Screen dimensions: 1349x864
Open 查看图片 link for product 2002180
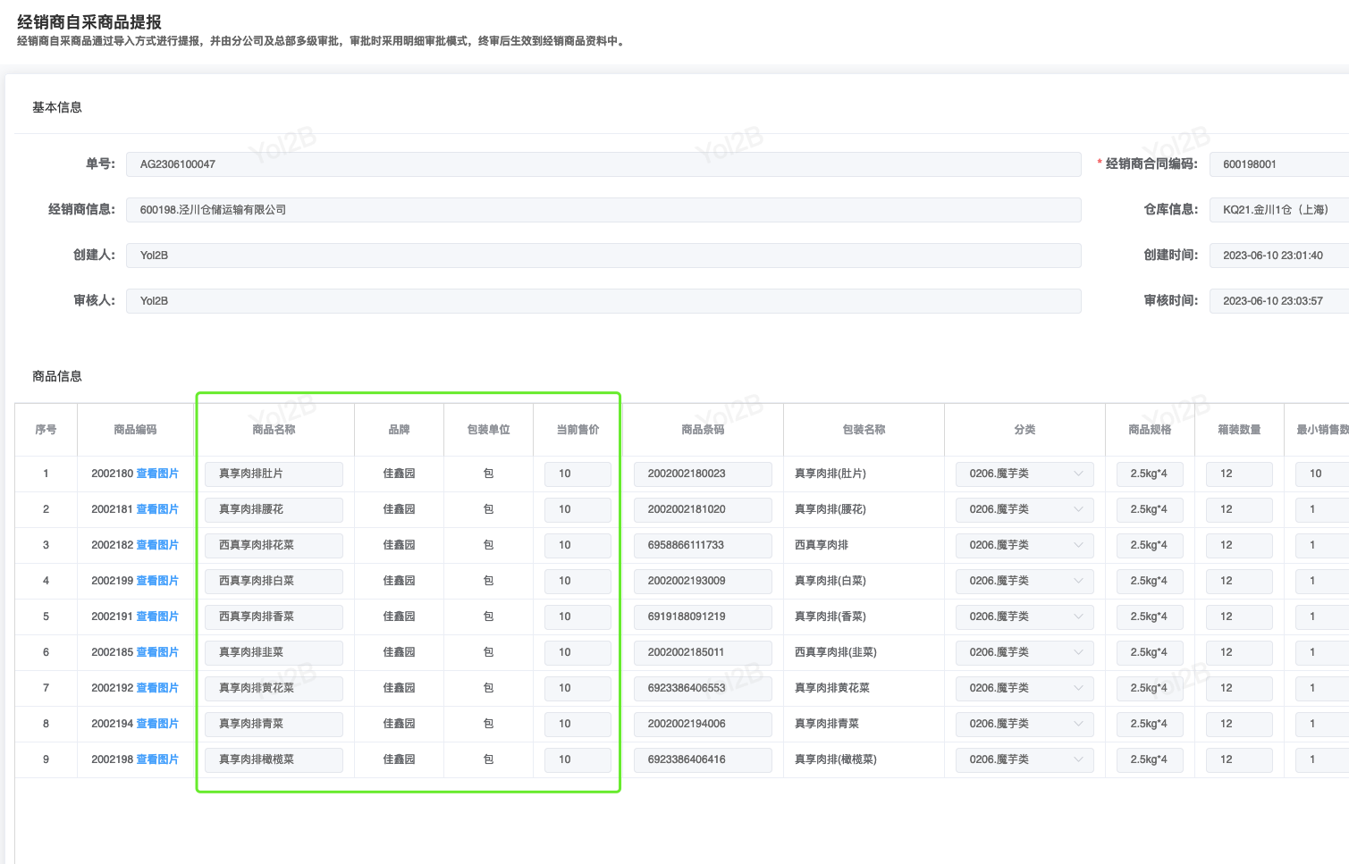157,474
